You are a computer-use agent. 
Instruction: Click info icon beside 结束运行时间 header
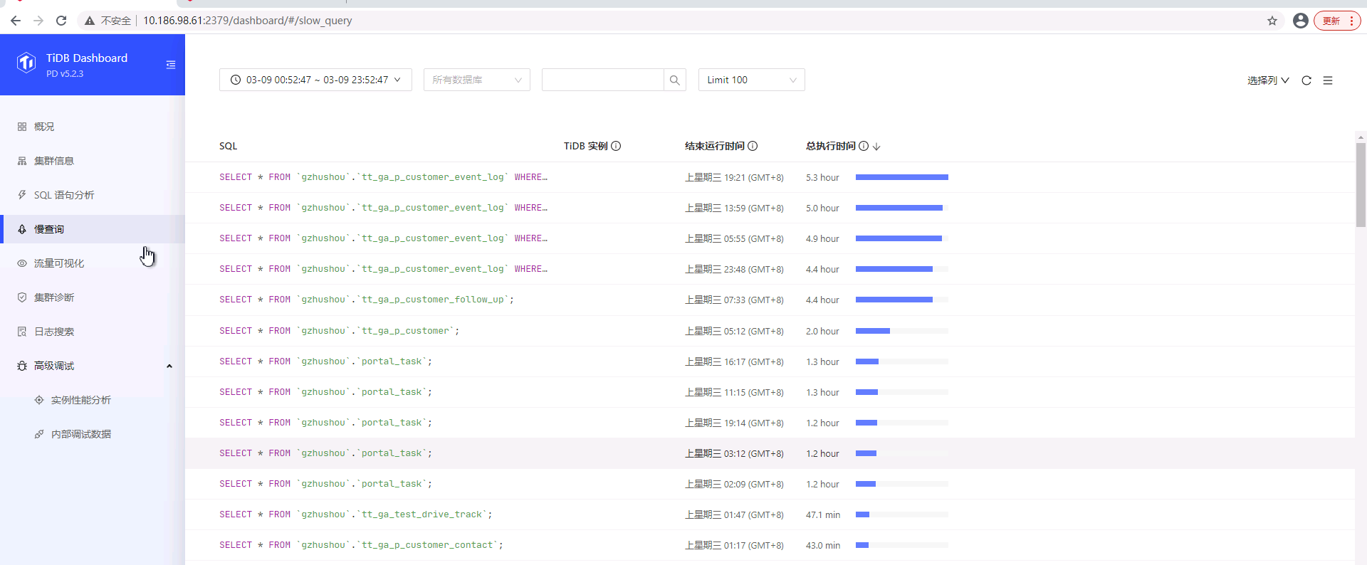(753, 146)
